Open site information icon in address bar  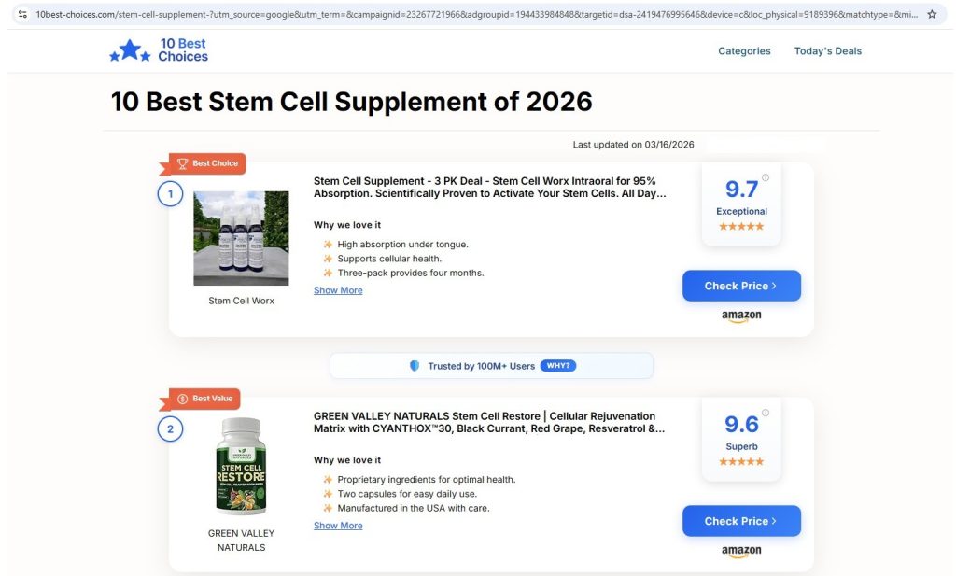click(x=23, y=15)
